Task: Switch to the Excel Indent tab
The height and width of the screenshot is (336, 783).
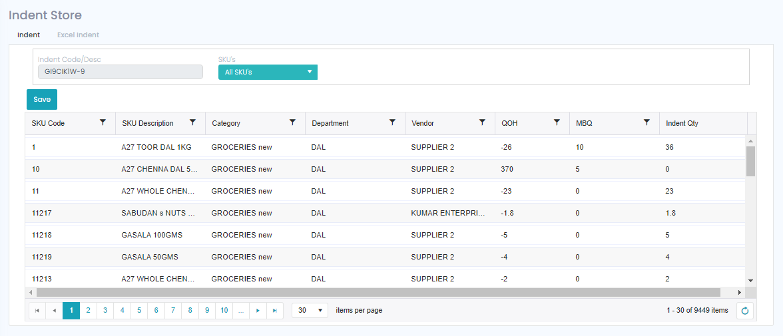Action: click(x=78, y=35)
